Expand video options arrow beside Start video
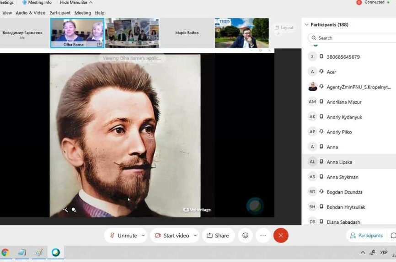 tap(195, 236)
